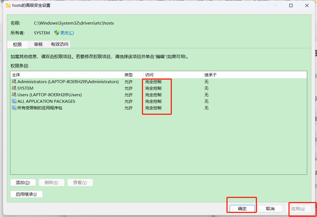Screen dimensions: 317x217
Task: Click the 取消 button
Action: pyautogui.click(x=270, y=209)
